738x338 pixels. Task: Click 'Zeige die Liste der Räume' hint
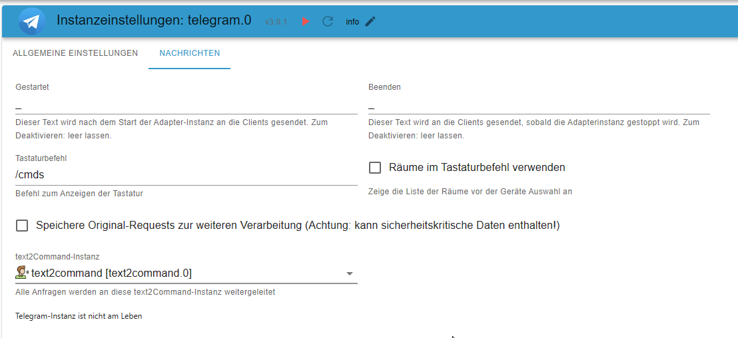click(470, 192)
